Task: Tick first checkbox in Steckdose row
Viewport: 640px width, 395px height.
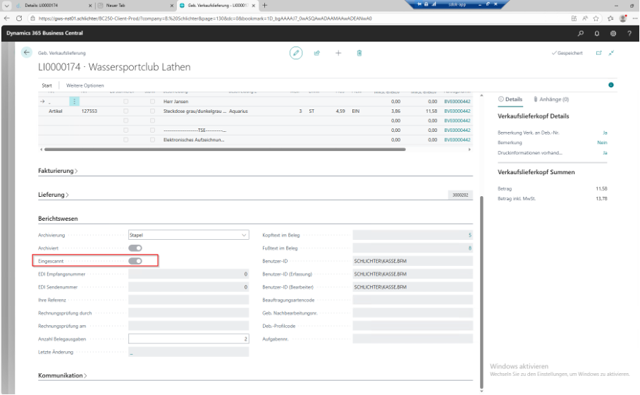Action: tap(125, 111)
